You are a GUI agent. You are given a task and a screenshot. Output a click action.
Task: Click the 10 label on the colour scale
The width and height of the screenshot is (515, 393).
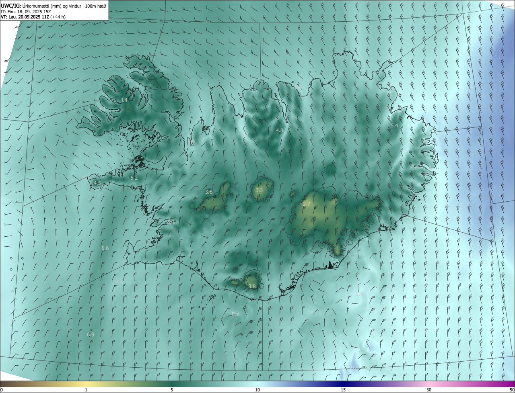(257, 390)
